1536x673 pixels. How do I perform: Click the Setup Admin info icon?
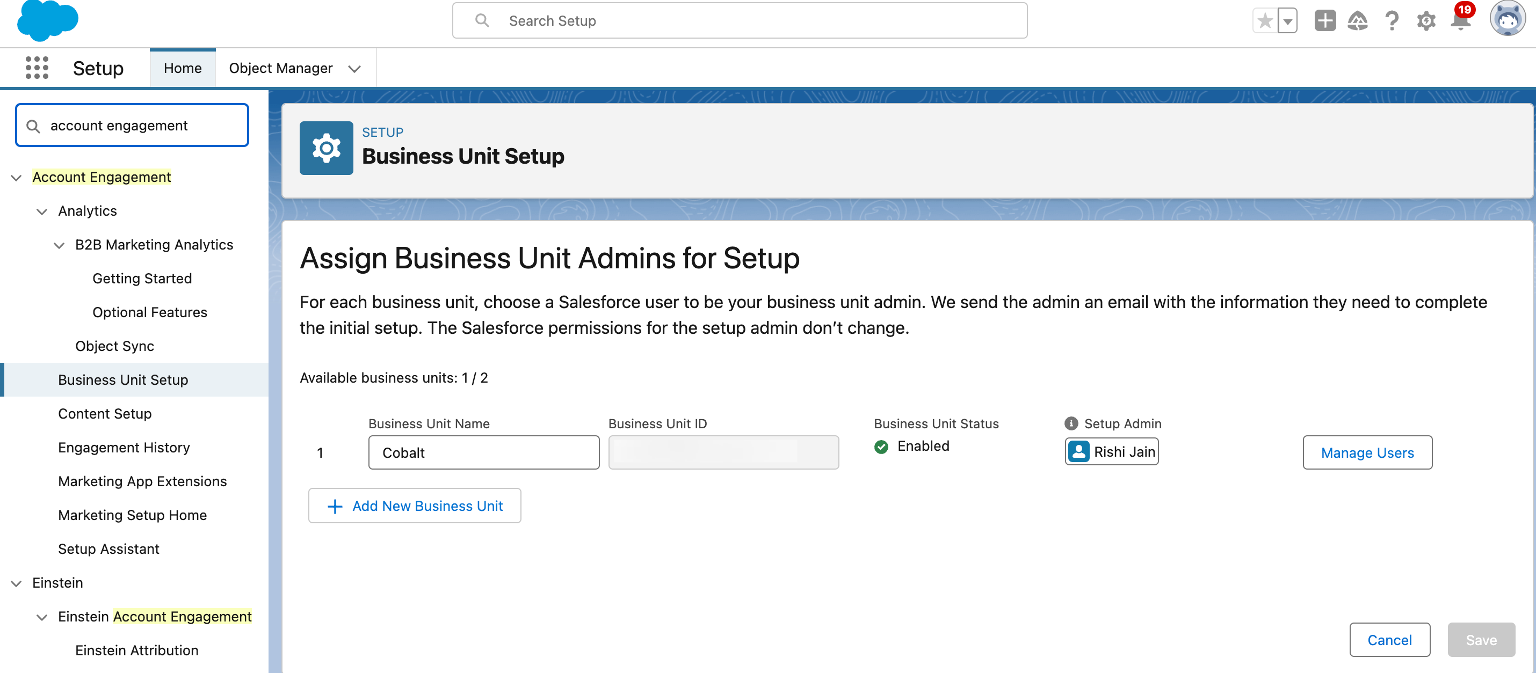point(1071,423)
